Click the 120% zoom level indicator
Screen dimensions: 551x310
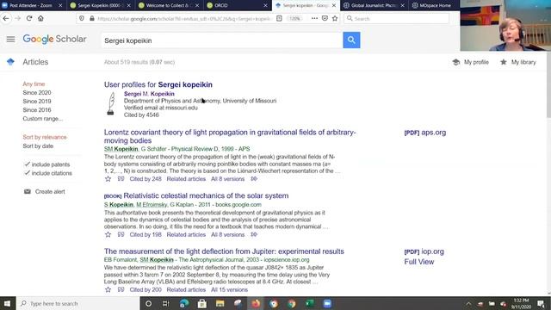pyautogui.click(x=294, y=18)
